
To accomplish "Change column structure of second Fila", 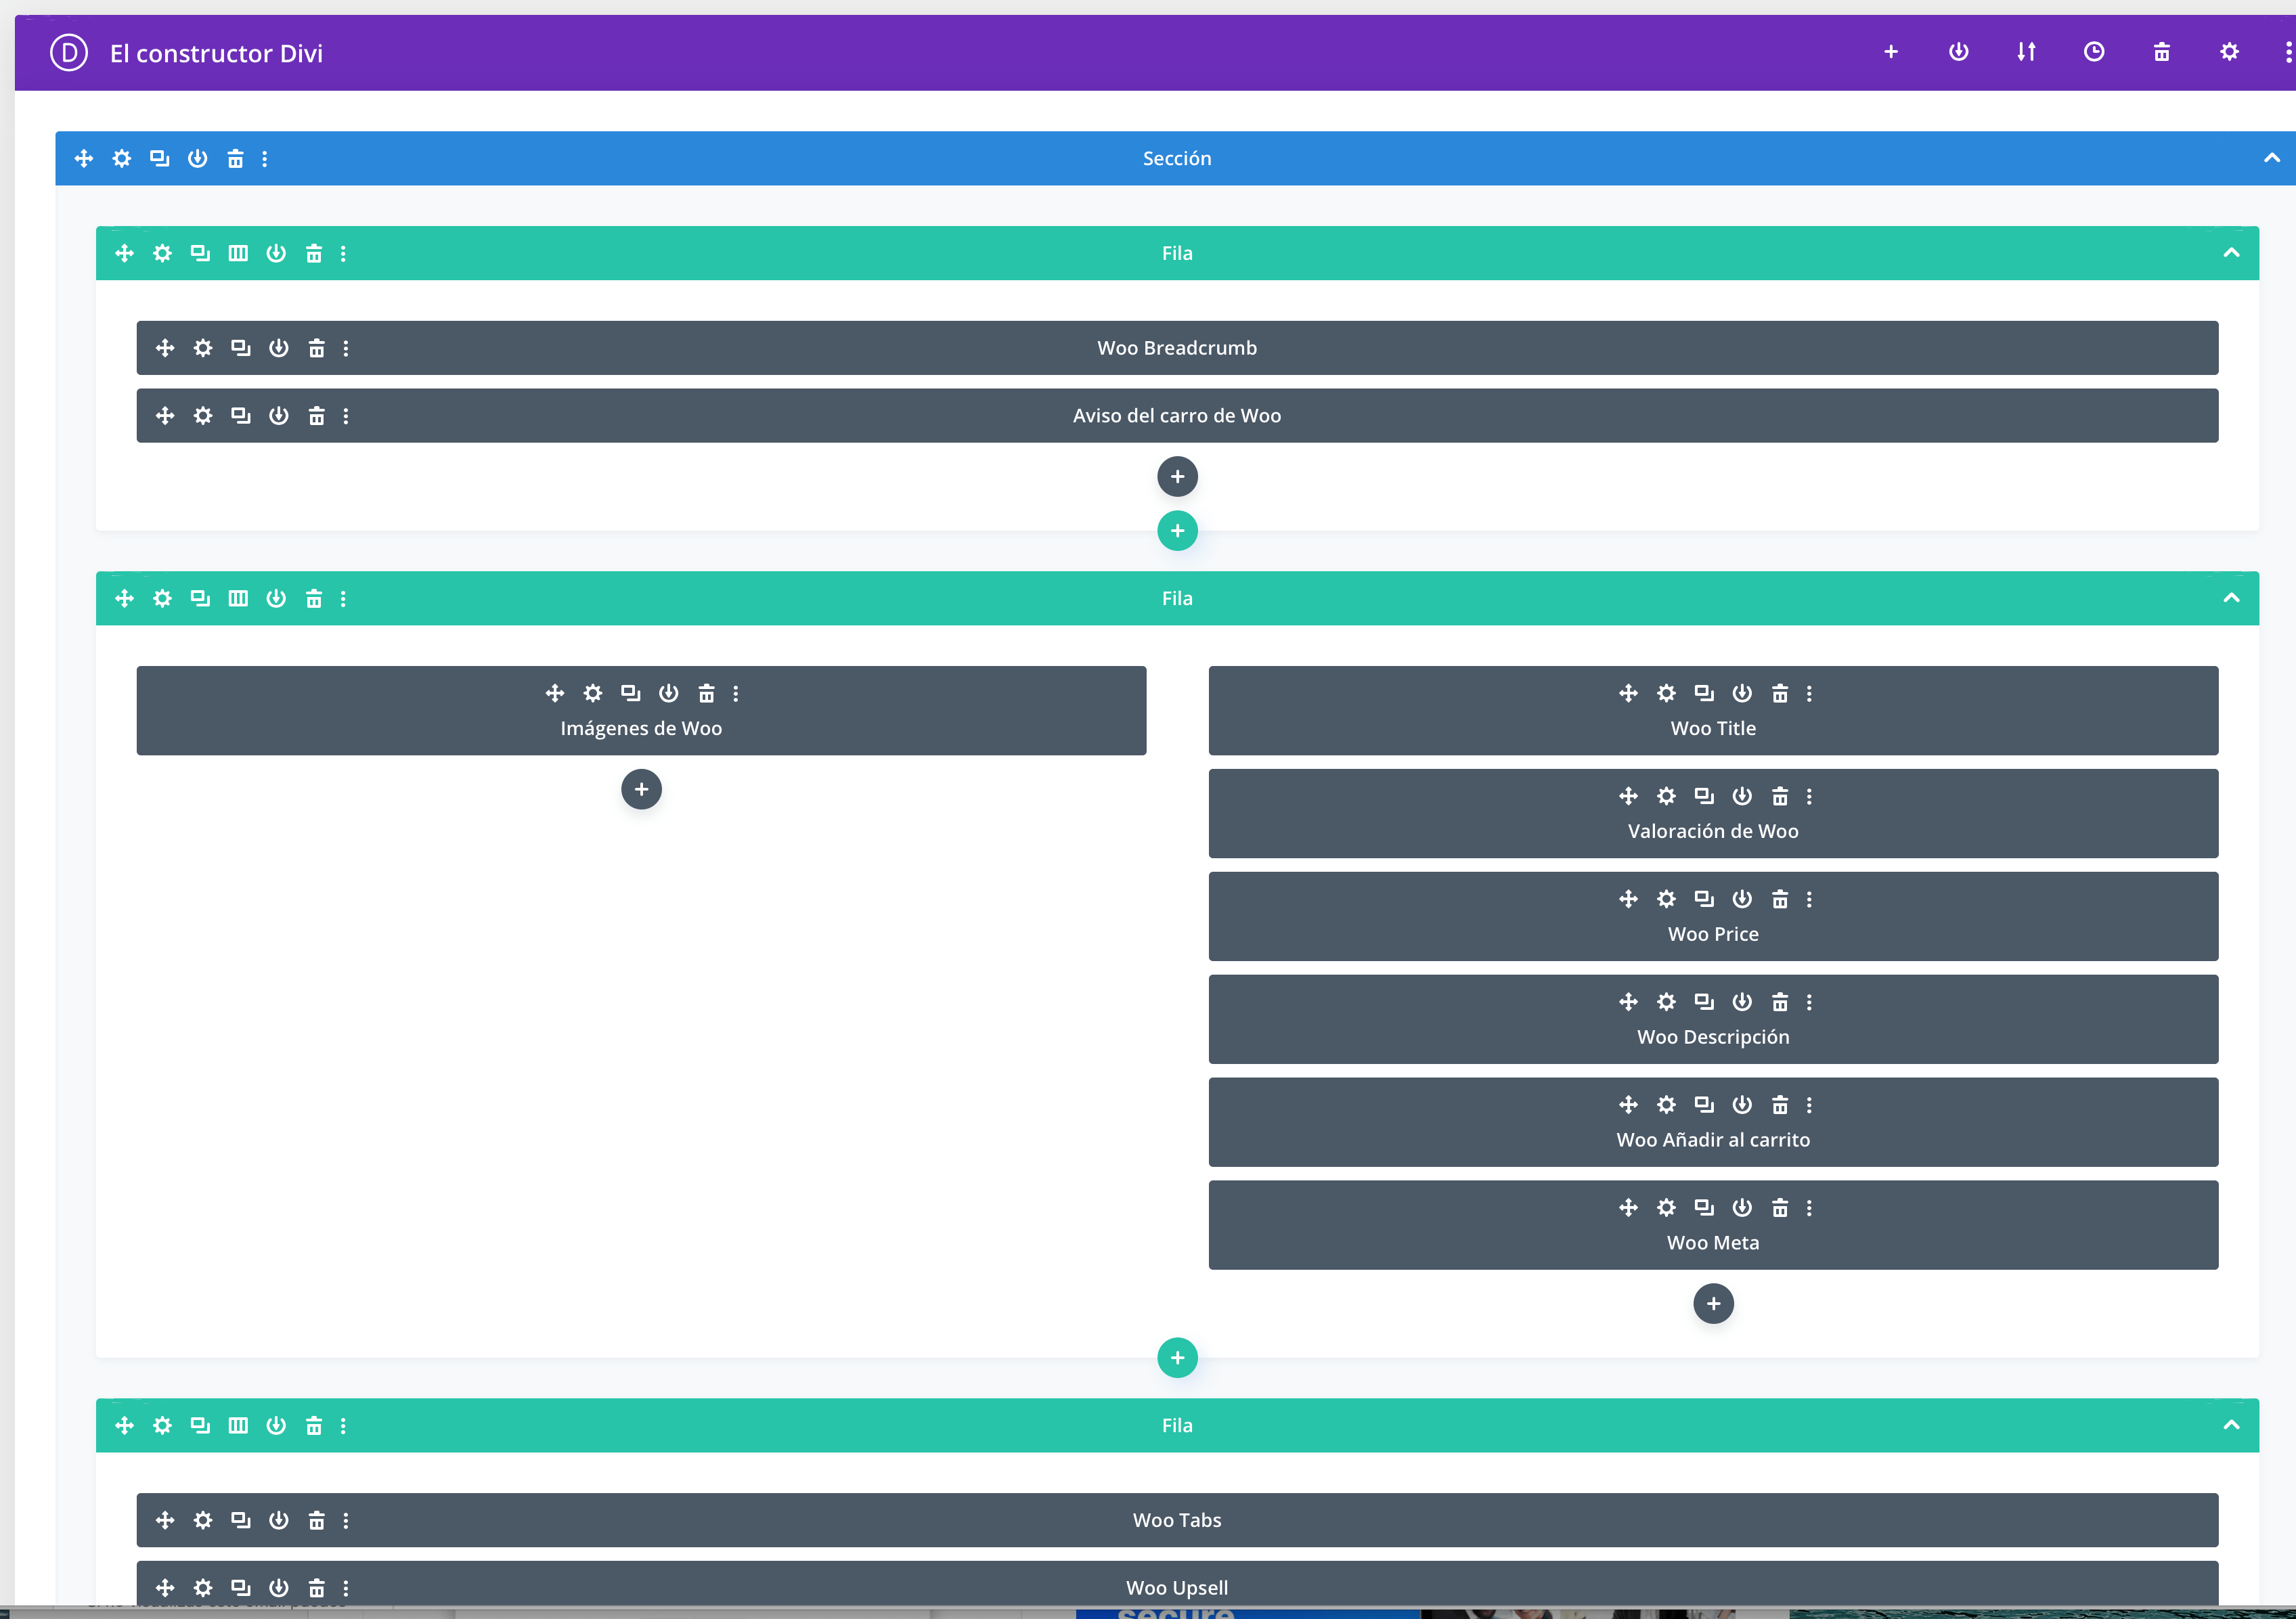I will [238, 598].
